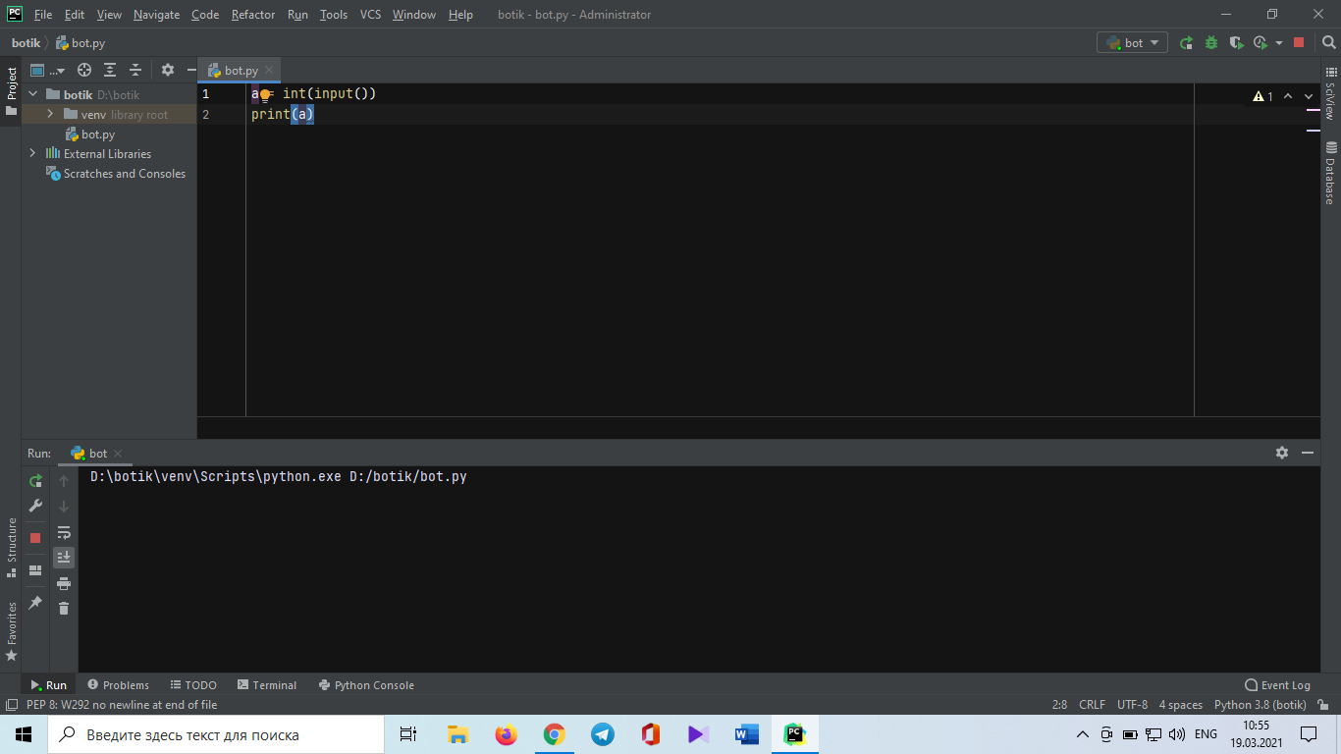Open the TODO tab

click(x=193, y=685)
